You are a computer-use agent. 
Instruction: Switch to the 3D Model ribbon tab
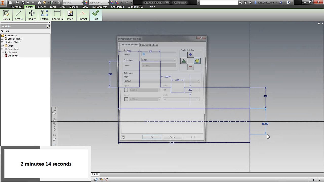click(x=16, y=7)
